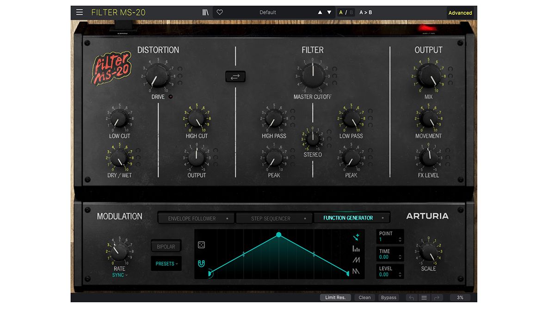Select the add-point draw tool icon
This screenshot has width=555, height=312.
(356, 238)
